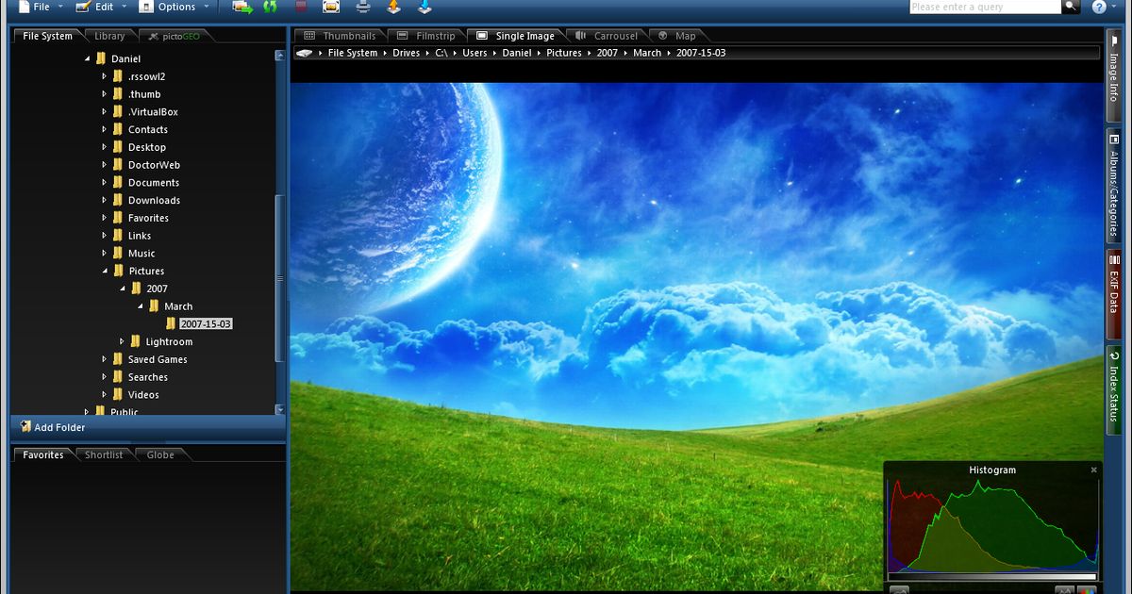The height and width of the screenshot is (594, 1132).
Task: Click the Add Folder button
Action: [x=53, y=427]
